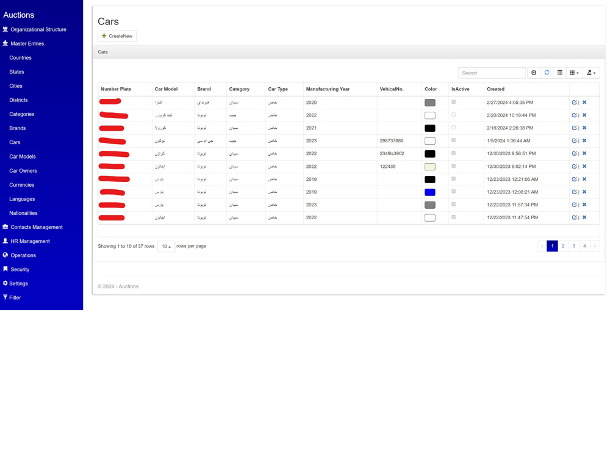Delete the car created 12/23/2023 12:08:21 AM
610x458 pixels.
pyautogui.click(x=584, y=192)
